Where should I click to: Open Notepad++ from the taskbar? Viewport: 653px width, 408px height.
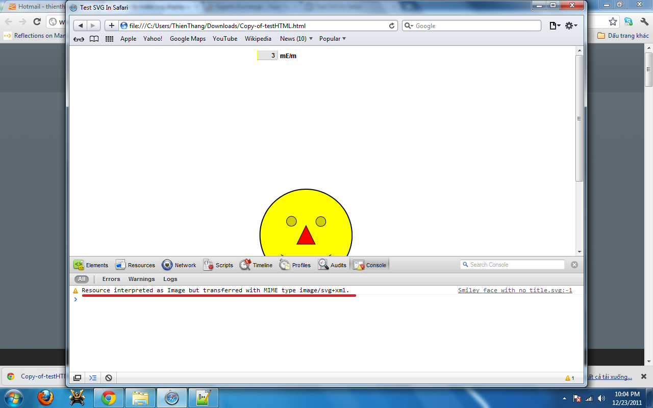(204, 397)
